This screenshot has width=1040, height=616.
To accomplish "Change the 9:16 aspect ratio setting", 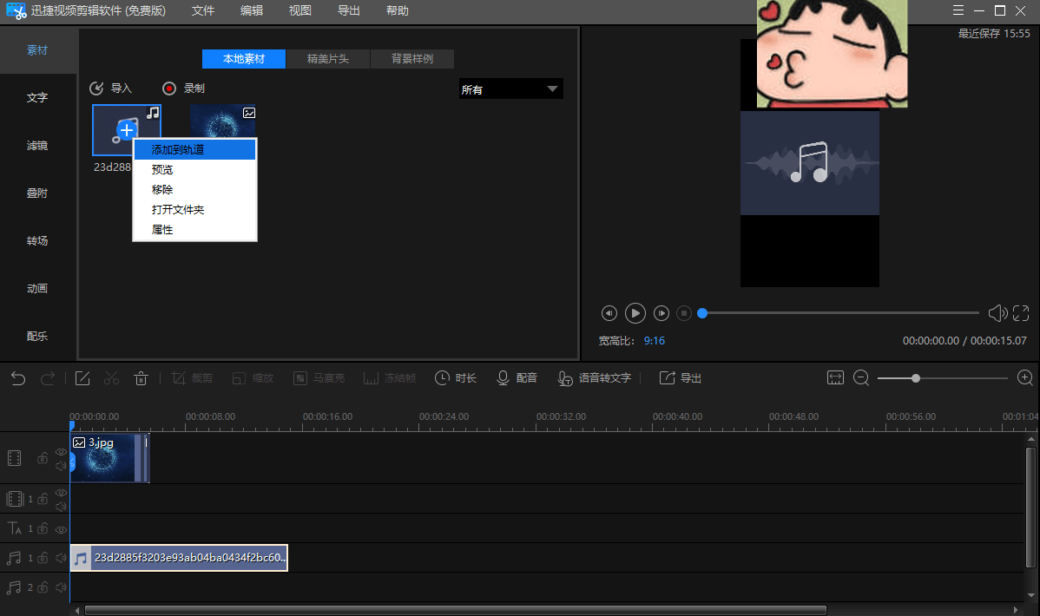I will pyautogui.click(x=654, y=341).
